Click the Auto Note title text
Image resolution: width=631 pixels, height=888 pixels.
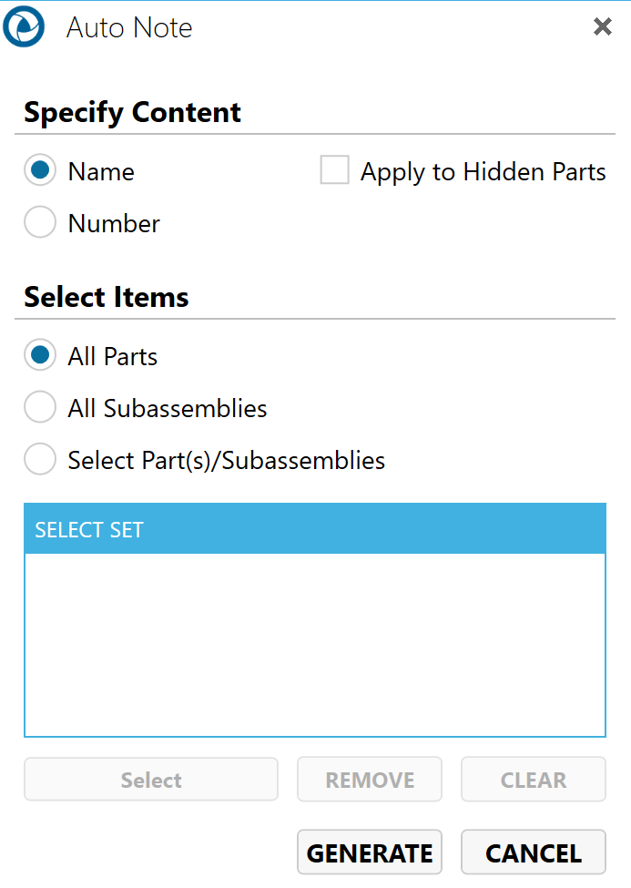[129, 28]
